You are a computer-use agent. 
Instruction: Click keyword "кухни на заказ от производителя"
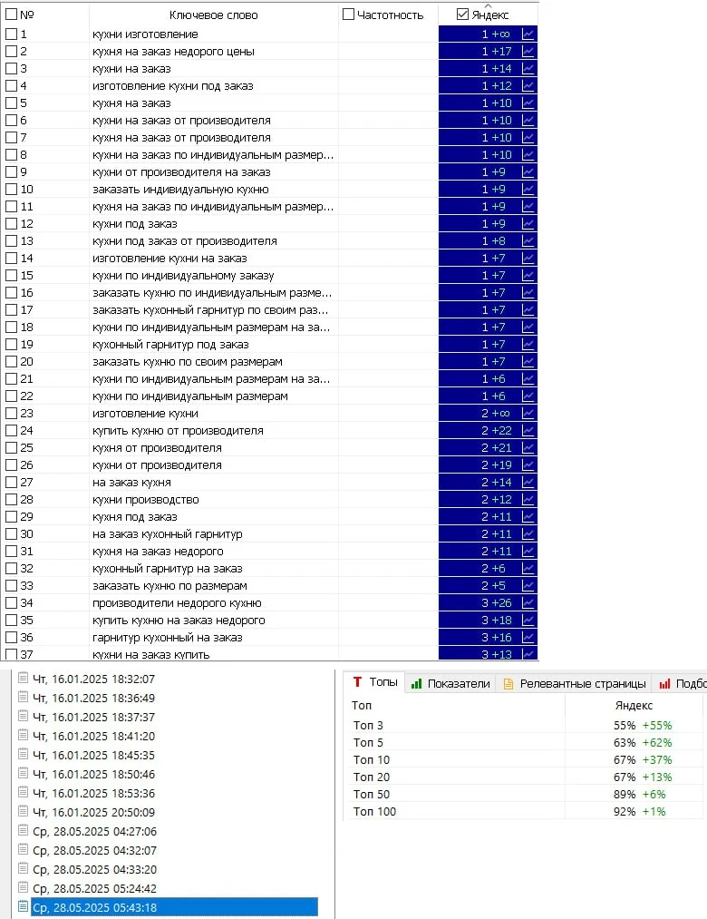[181, 121]
